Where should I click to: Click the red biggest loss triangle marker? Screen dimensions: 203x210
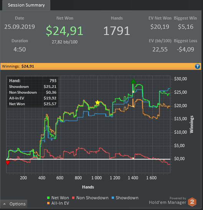8,163
